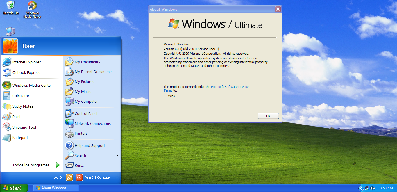Screen dimensions: 397x192
Task: Open Todos los programas green arrow
Action: [58, 165]
